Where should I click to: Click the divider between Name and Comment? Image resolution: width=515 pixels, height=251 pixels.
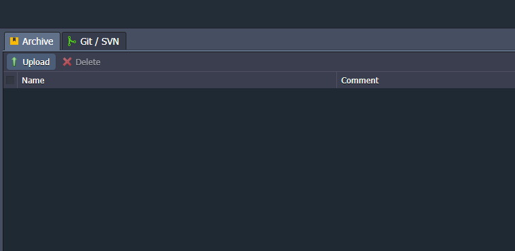[337, 80]
